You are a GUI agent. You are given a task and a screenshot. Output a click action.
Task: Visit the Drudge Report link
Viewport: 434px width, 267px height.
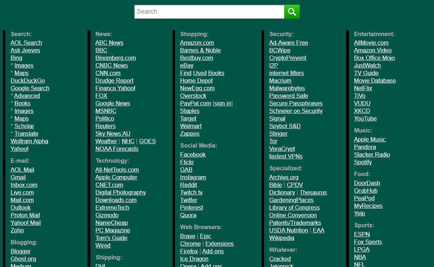coord(114,80)
